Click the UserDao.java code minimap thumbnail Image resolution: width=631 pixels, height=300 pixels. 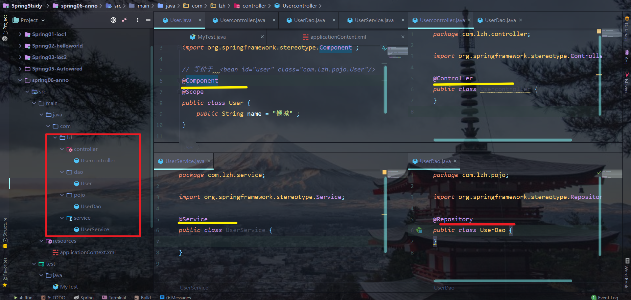pyautogui.click(x=612, y=174)
